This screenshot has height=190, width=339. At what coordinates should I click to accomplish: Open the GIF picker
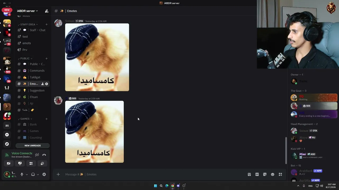(257, 174)
